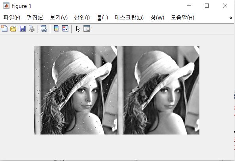
Task: Open the 창(W) menu
Action: (x=157, y=18)
